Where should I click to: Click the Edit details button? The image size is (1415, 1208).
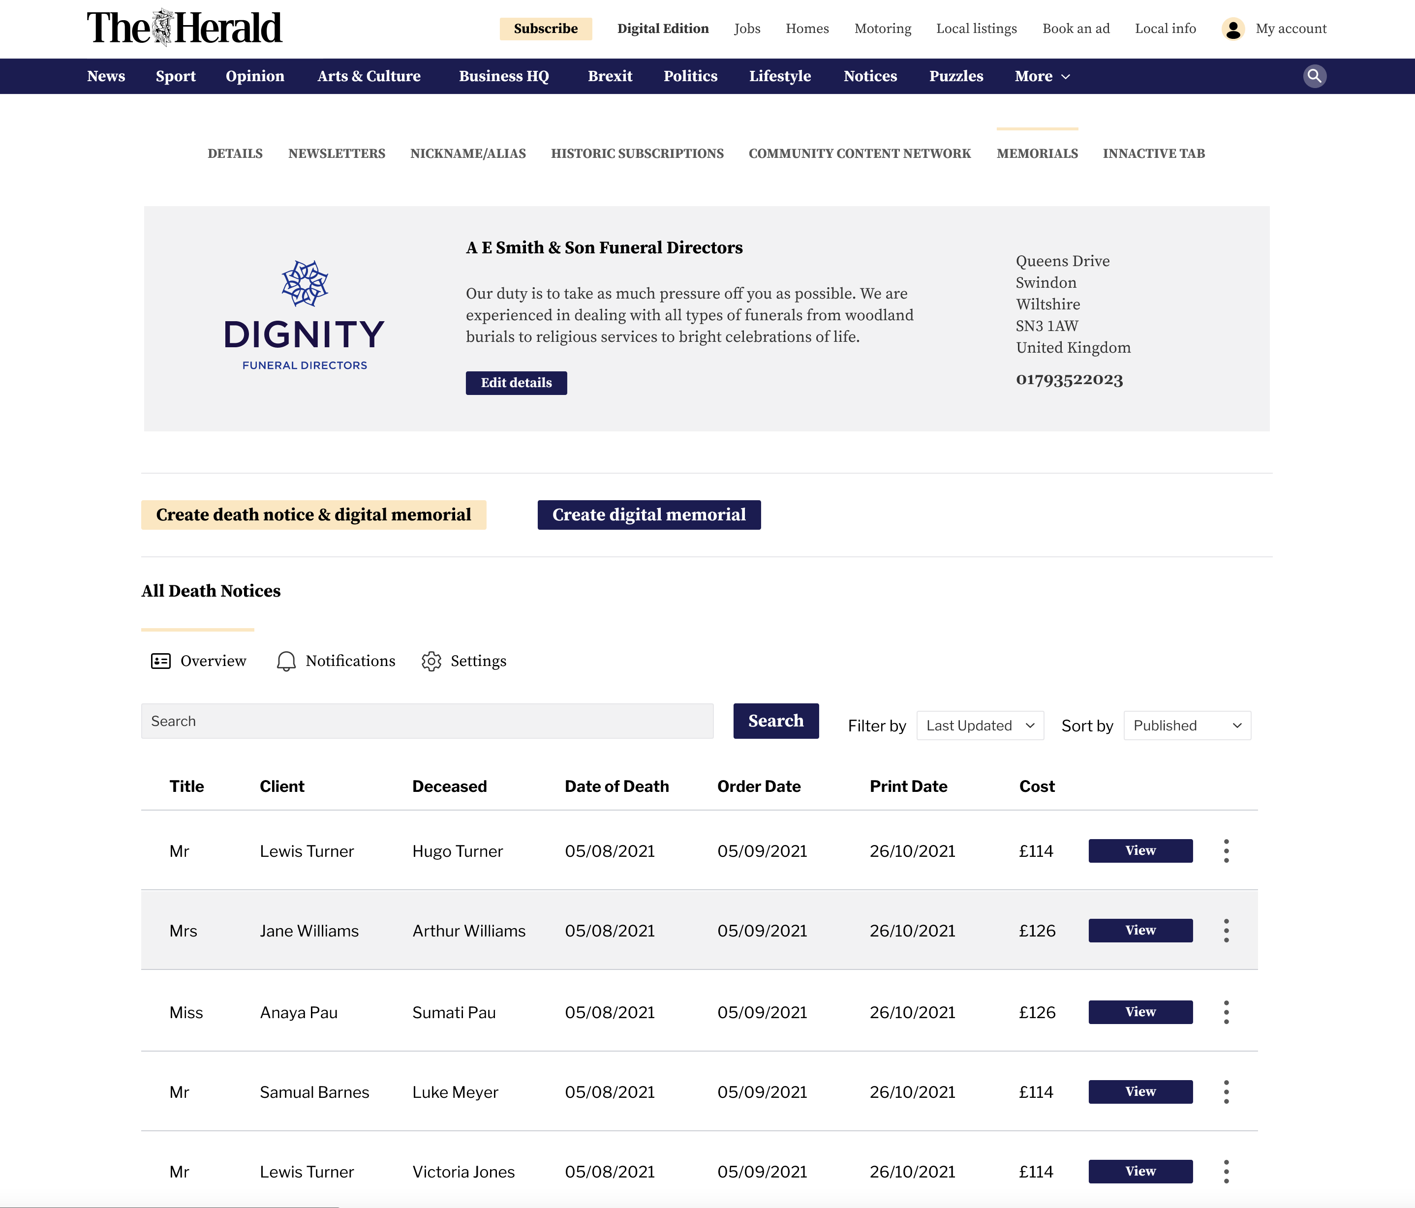pos(516,383)
